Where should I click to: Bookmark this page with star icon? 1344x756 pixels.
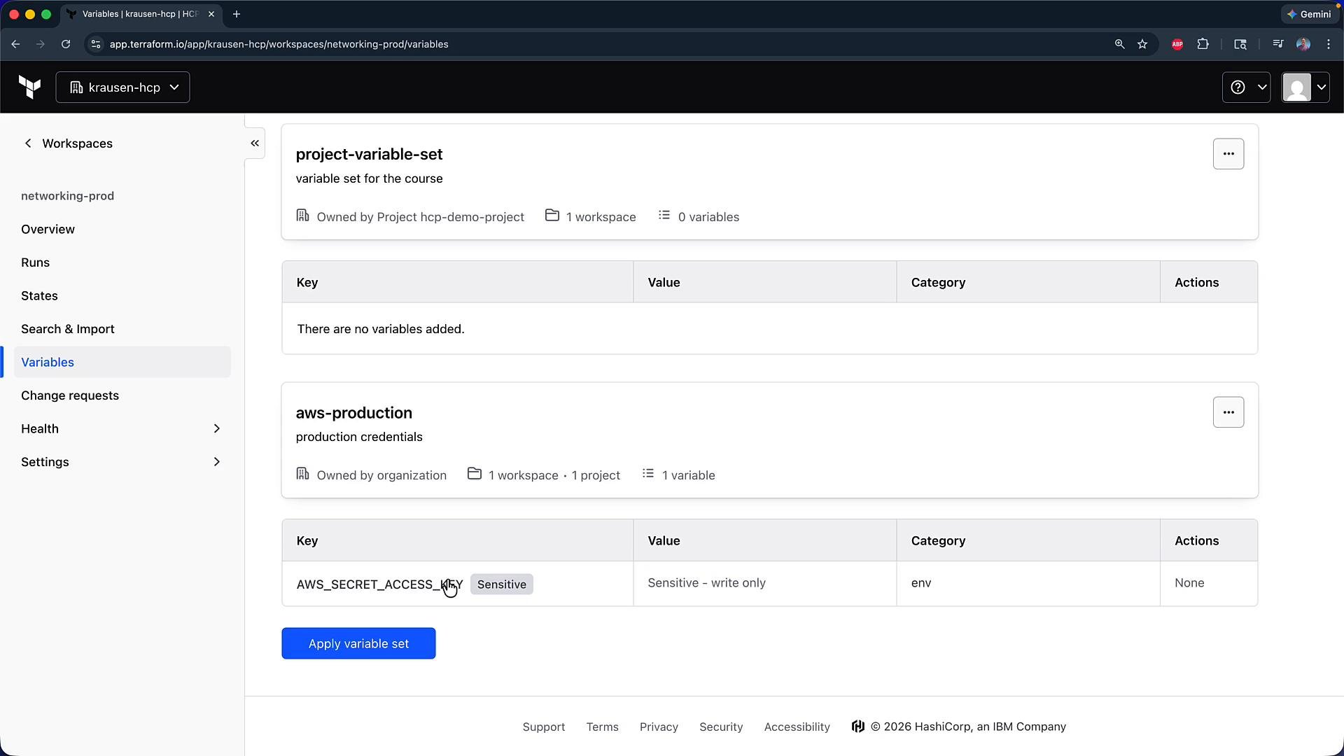coord(1142,44)
